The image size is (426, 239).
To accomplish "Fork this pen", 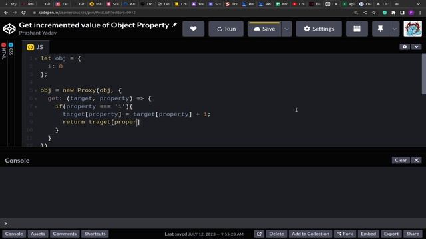I will (345, 234).
